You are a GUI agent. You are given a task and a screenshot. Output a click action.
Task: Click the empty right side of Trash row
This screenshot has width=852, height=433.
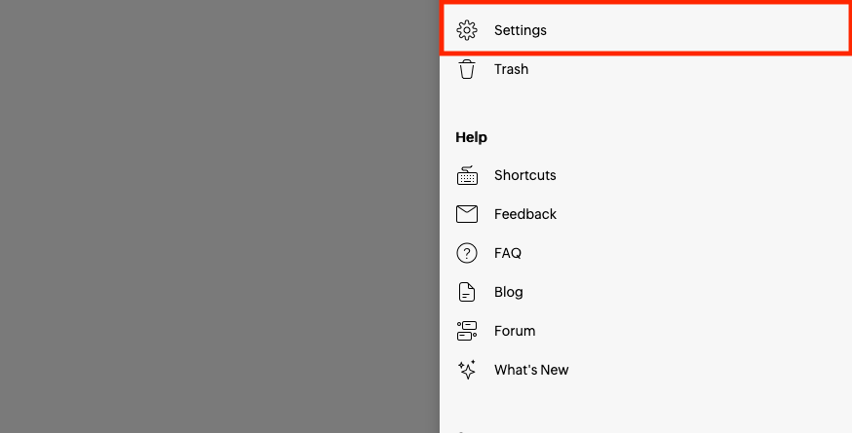click(x=731, y=69)
